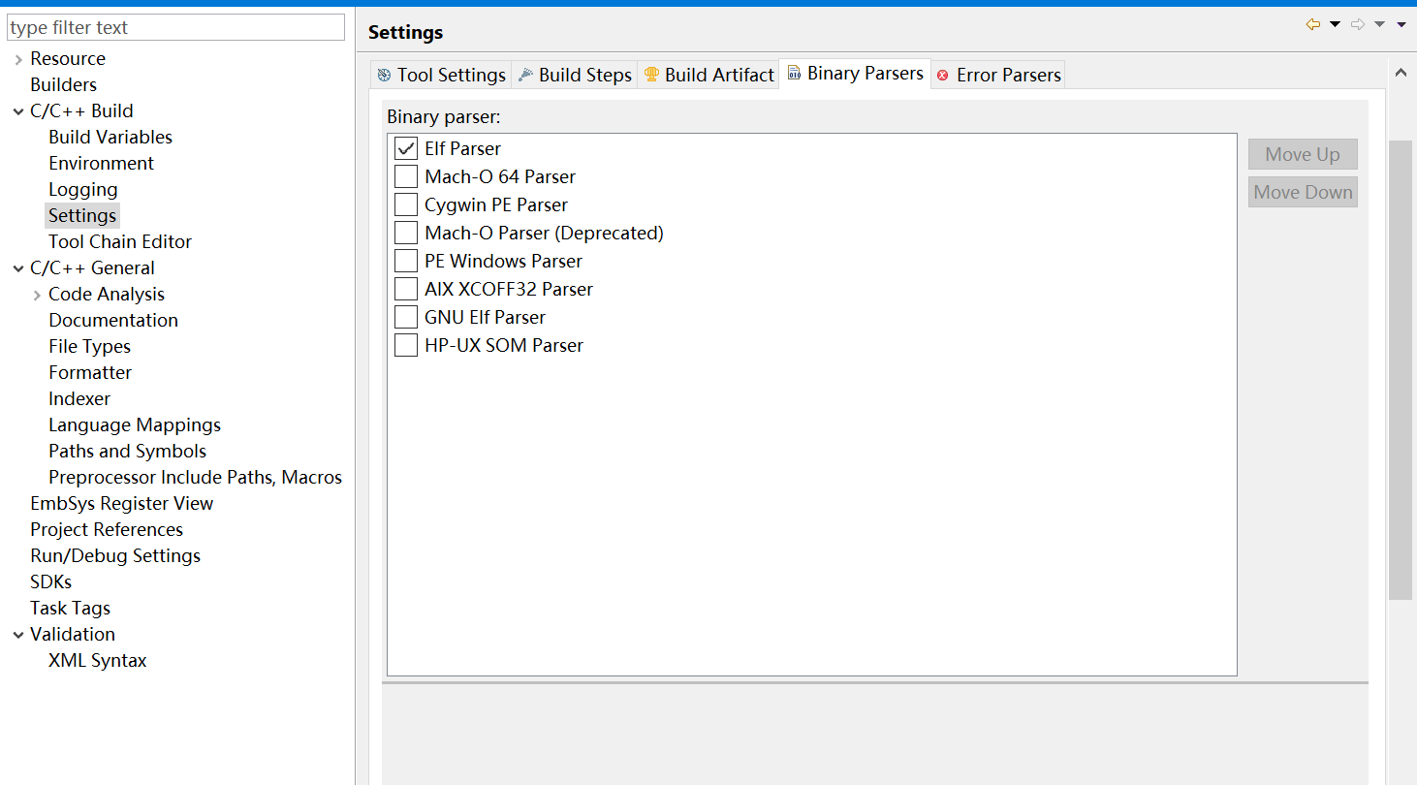Click the scrollbar up arrow
The height and width of the screenshot is (785, 1417).
point(1401,73)
